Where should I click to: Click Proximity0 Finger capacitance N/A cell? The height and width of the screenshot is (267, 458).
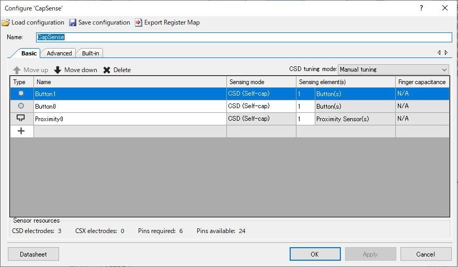[x=422, y=119]
